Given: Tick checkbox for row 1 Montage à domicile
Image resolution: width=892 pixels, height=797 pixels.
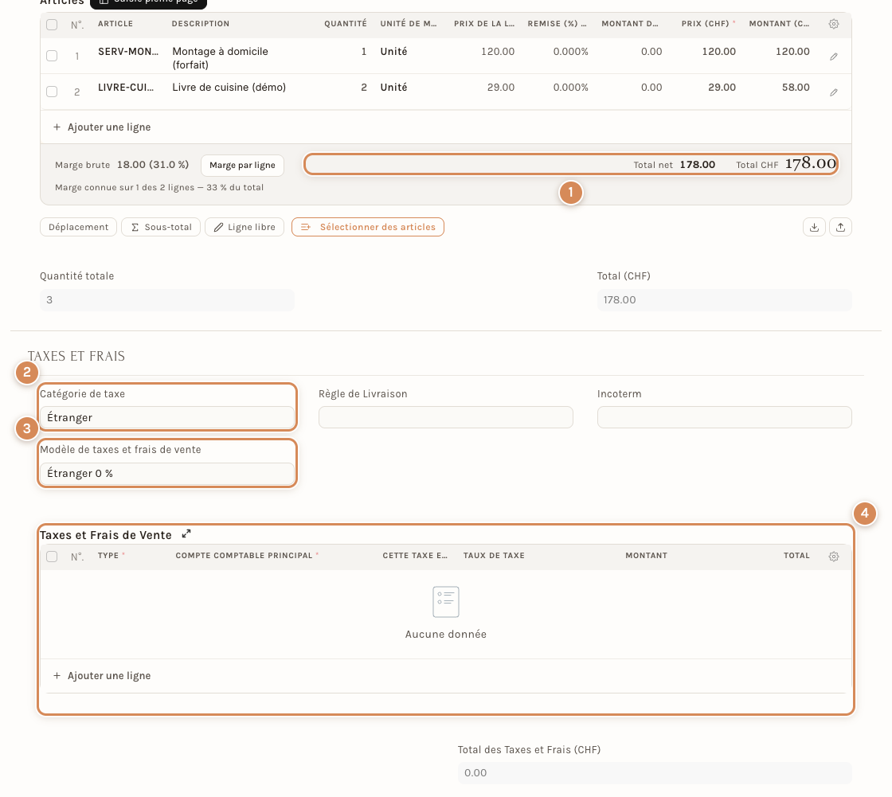Looking at the screenshot, I should pos(52,56).
